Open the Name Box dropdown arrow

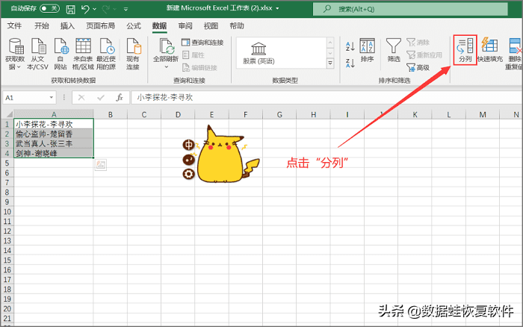point(52,98)
